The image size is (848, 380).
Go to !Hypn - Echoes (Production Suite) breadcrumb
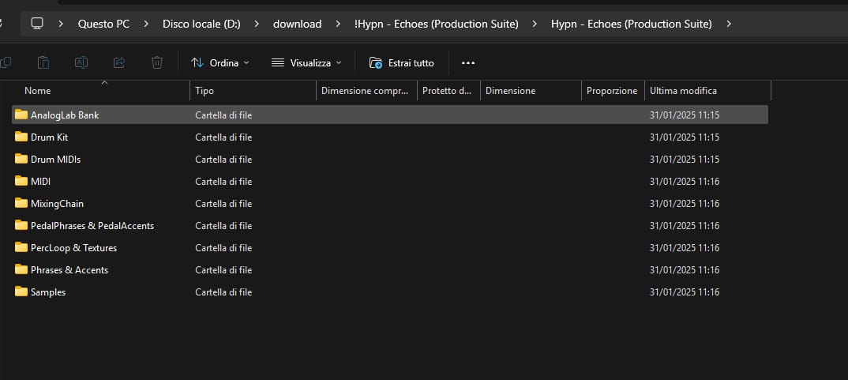click(x=437, y=24)
